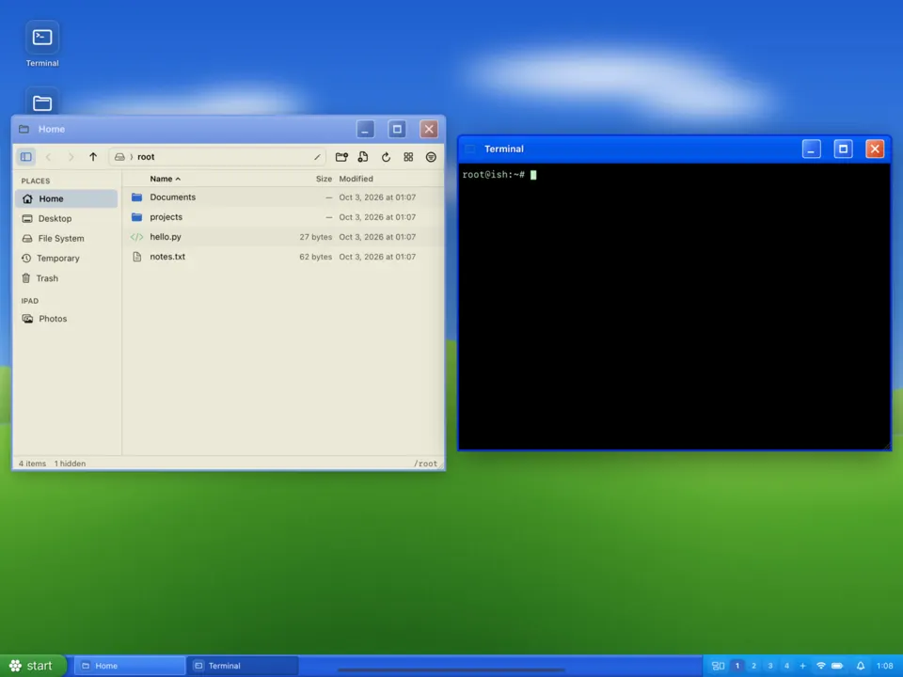Switch to workspace 4
This screenshot has width=903, height=677.
click(786, 666)
